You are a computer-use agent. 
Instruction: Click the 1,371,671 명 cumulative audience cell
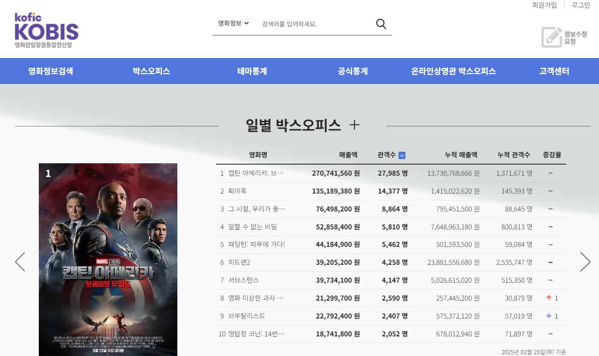(514, 173)
